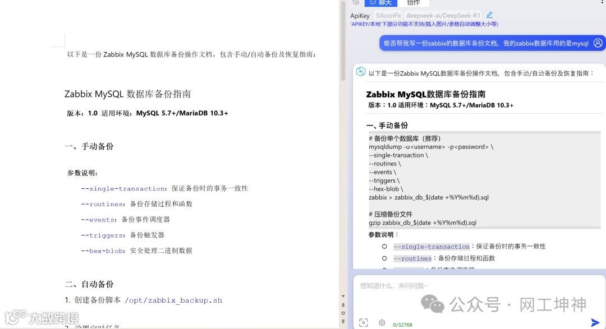Select bold chat title Zabbix MySQL数据库备份指南
The image size is (606, 329).
coord(425,94)
